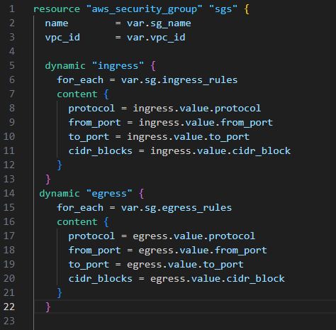Image resolution: width=336 pixels, height=330 pixels.
Task: Click "egress.value.from_port"
Action: pos(203,251)
